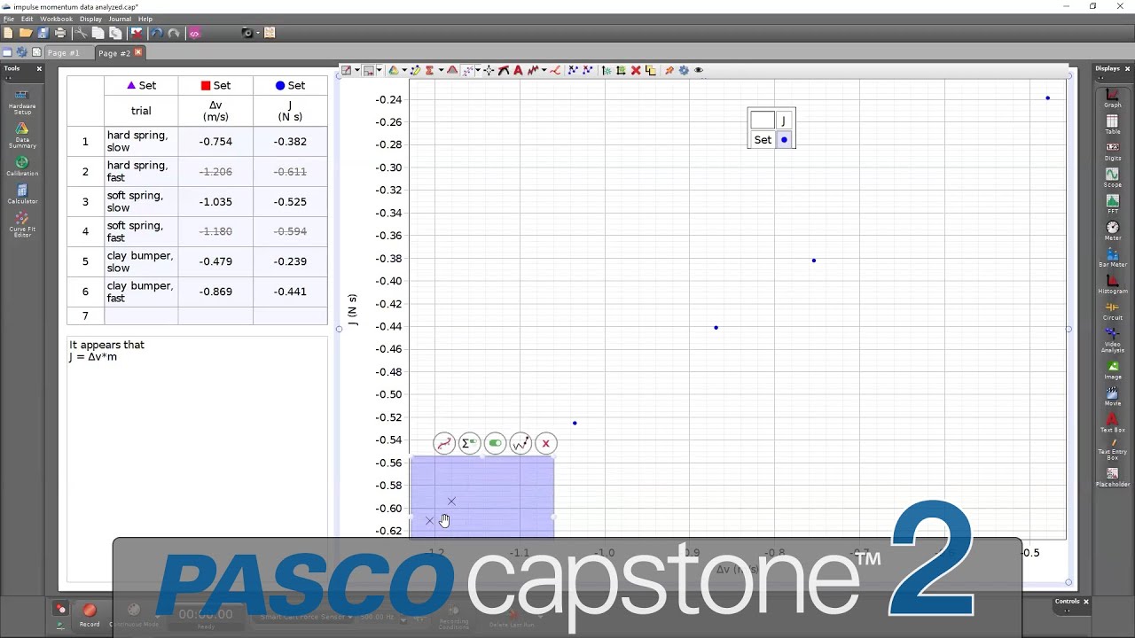Image resolution: width=1135 pixels, height=638 pixels.
Task: Toggle the eye visibility icon in graph toolbar
Action: tap(699, 70)
